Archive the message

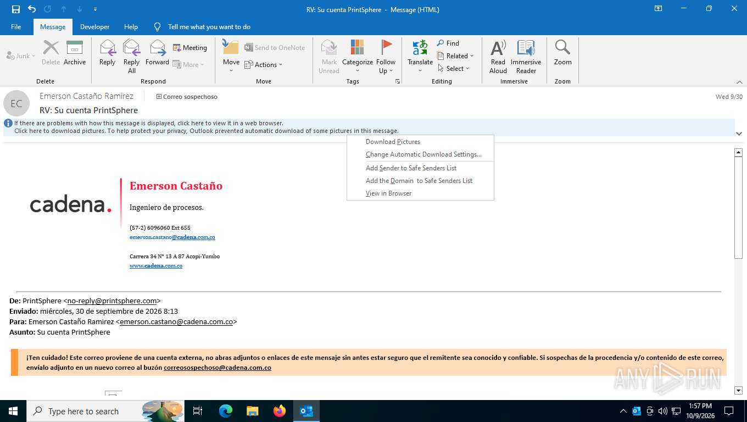click(75, 53)
